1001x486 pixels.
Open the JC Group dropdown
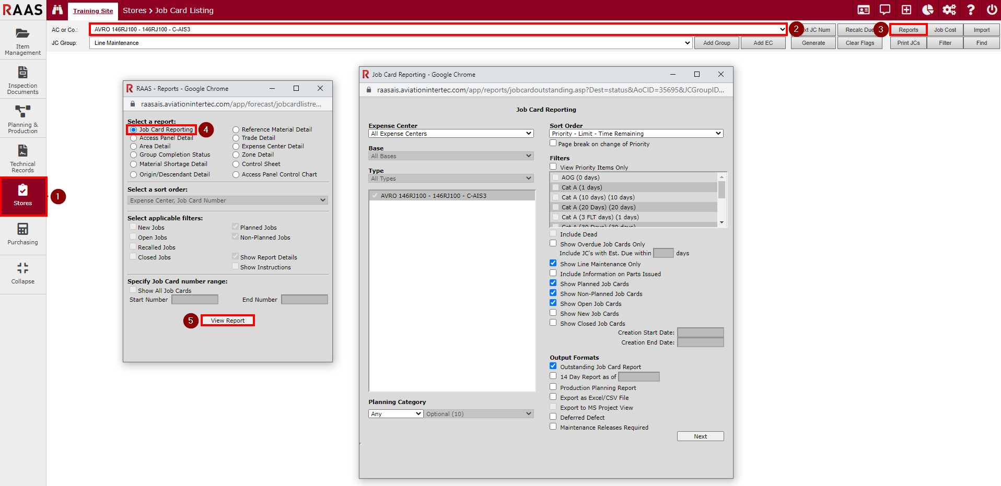tap(391, 43)
